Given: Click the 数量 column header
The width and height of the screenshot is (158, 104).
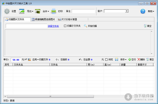Looking at the screenshot, I should 128,65.
